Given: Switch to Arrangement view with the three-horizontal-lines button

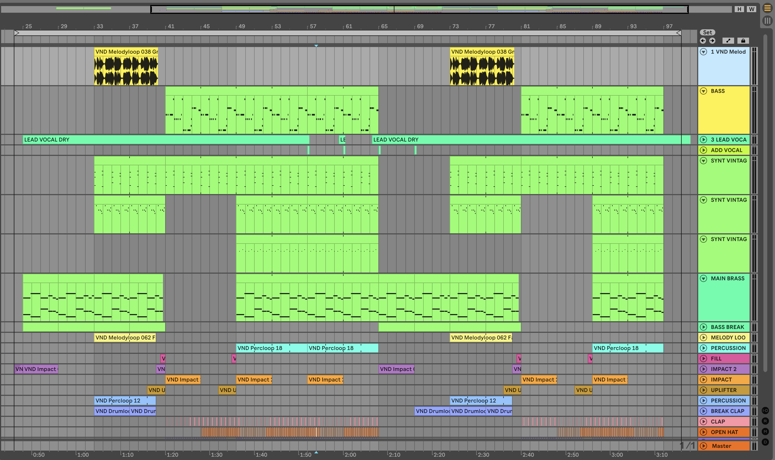Looking at the screenshot, I should pyautogui.click(x=767, y=8).
